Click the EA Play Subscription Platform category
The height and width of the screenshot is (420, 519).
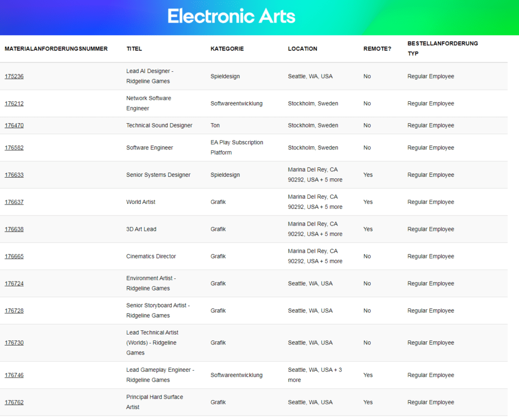tap(237, 148)
